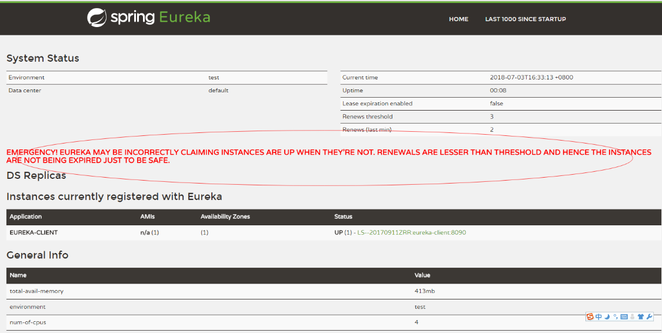Select the Renews threshold value 3
Viewport: 662px width, 333px height.
(492, 116)
